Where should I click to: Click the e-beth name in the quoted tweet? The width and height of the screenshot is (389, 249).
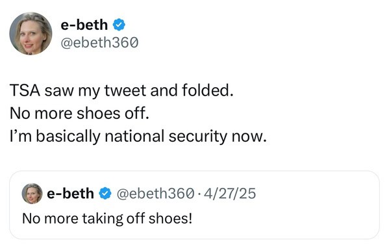(x=70, y=193)
